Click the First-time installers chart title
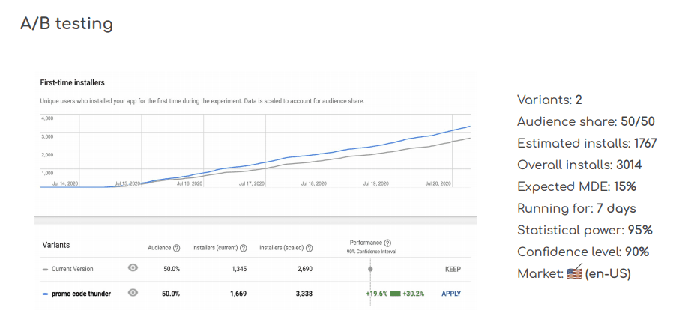Screen dimensions: 676x310 (72, 82)
